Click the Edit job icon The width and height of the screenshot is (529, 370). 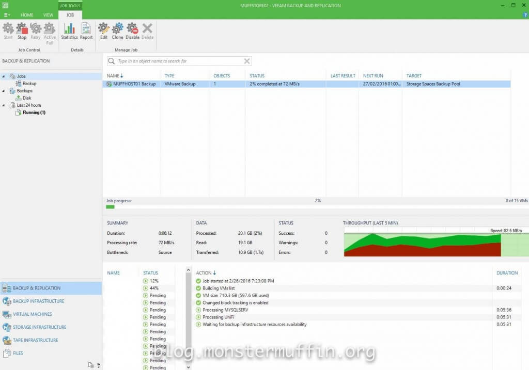click(x=104, y=30)
